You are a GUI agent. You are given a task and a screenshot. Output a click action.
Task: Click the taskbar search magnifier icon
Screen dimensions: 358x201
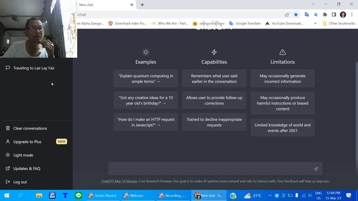coord(21,195)
